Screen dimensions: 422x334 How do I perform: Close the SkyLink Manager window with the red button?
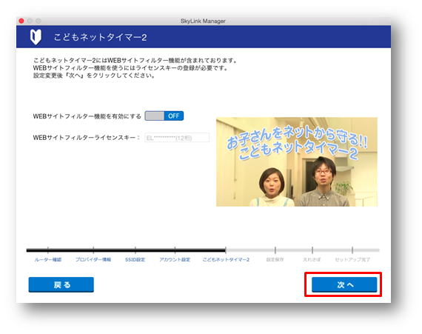21,21
